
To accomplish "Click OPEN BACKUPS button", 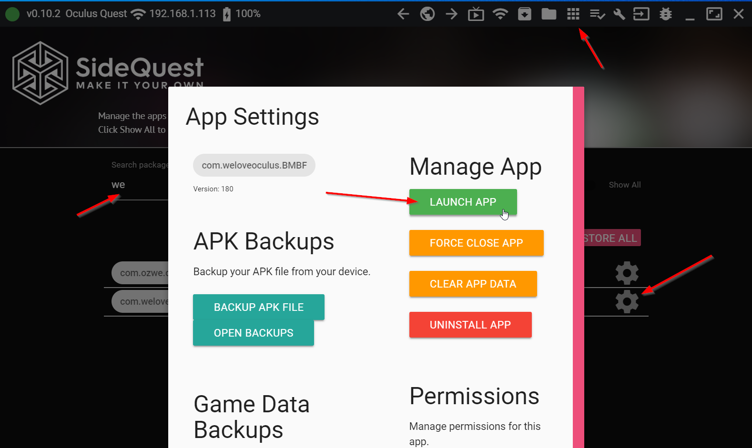I will (254, 333).
